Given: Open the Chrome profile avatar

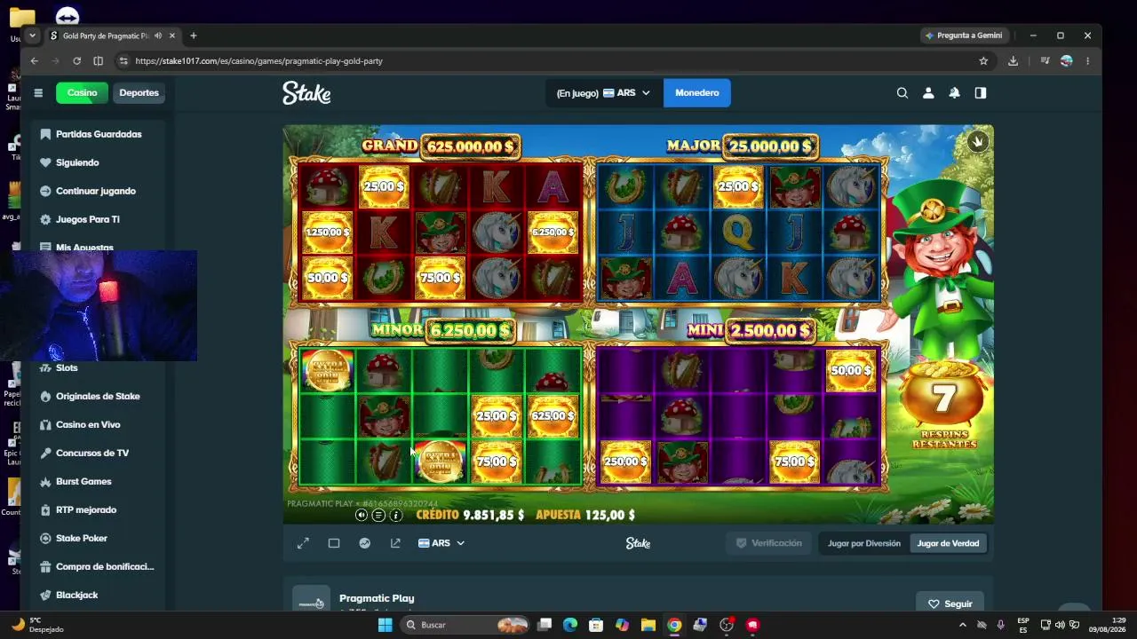Looking at the screenshot, I should [x=1066, y=61].
